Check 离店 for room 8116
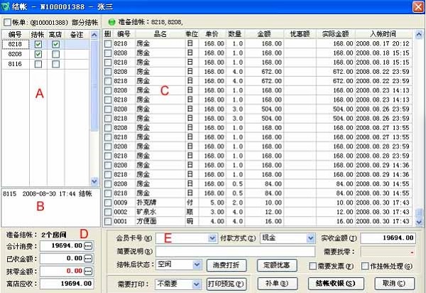Screen dimensions: 426x293 55,64
